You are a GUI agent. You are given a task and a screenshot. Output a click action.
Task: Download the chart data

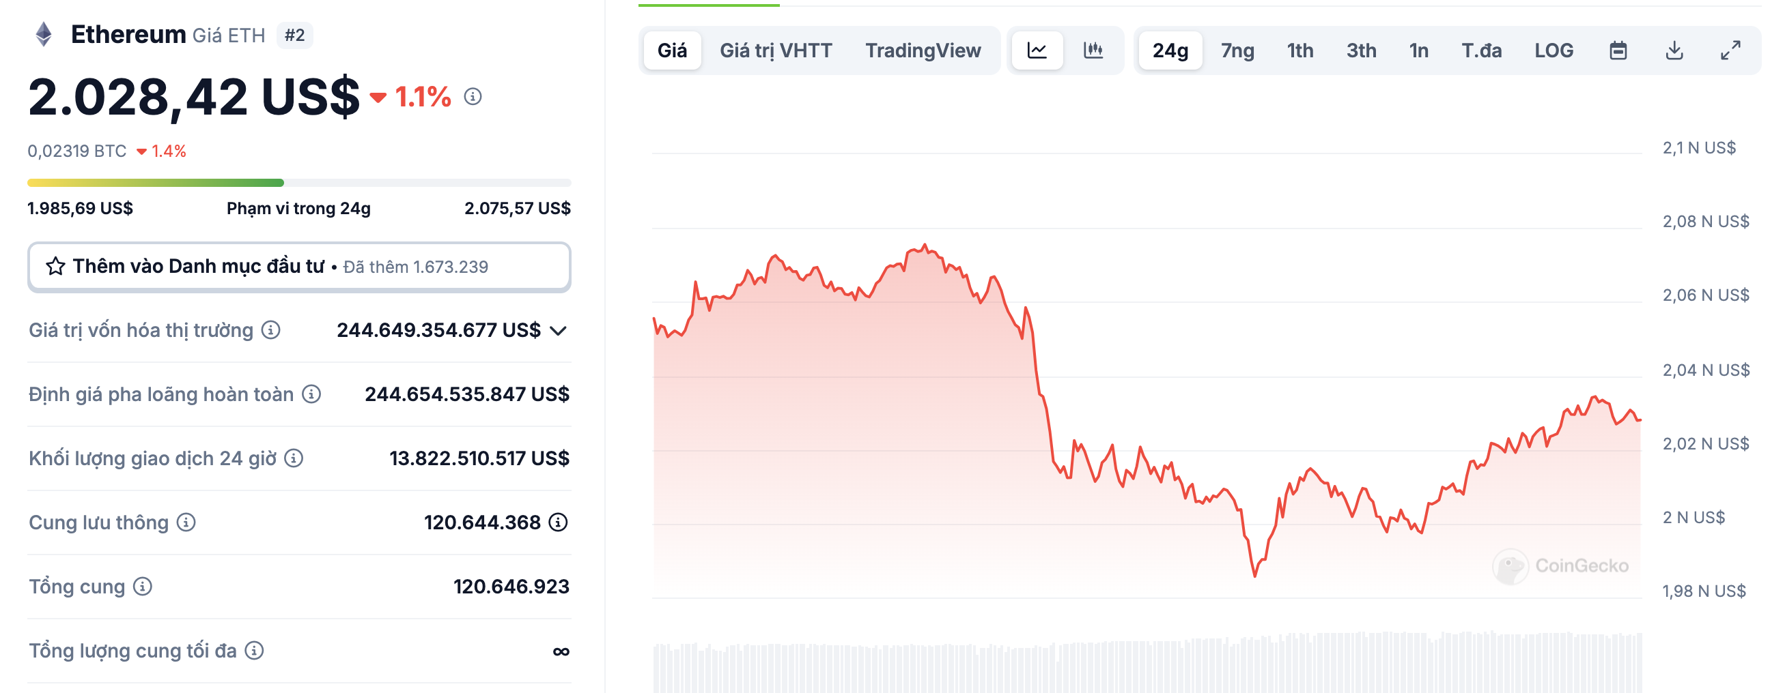point(1675,49)
